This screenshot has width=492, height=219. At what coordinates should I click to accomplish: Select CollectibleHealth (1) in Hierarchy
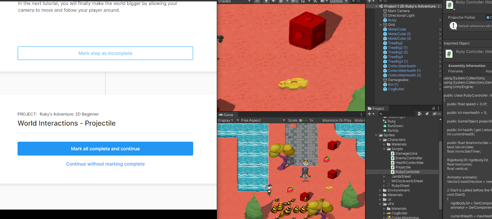pos(404,71)
